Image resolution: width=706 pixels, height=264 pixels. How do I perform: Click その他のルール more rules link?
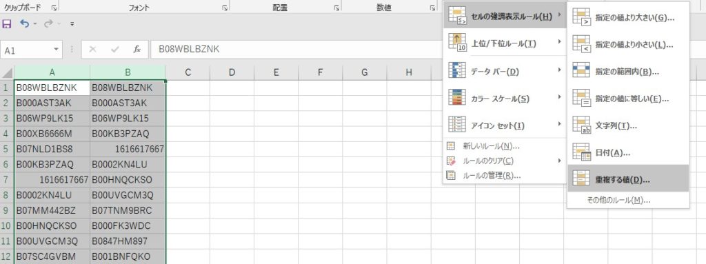tap(619, 201)
